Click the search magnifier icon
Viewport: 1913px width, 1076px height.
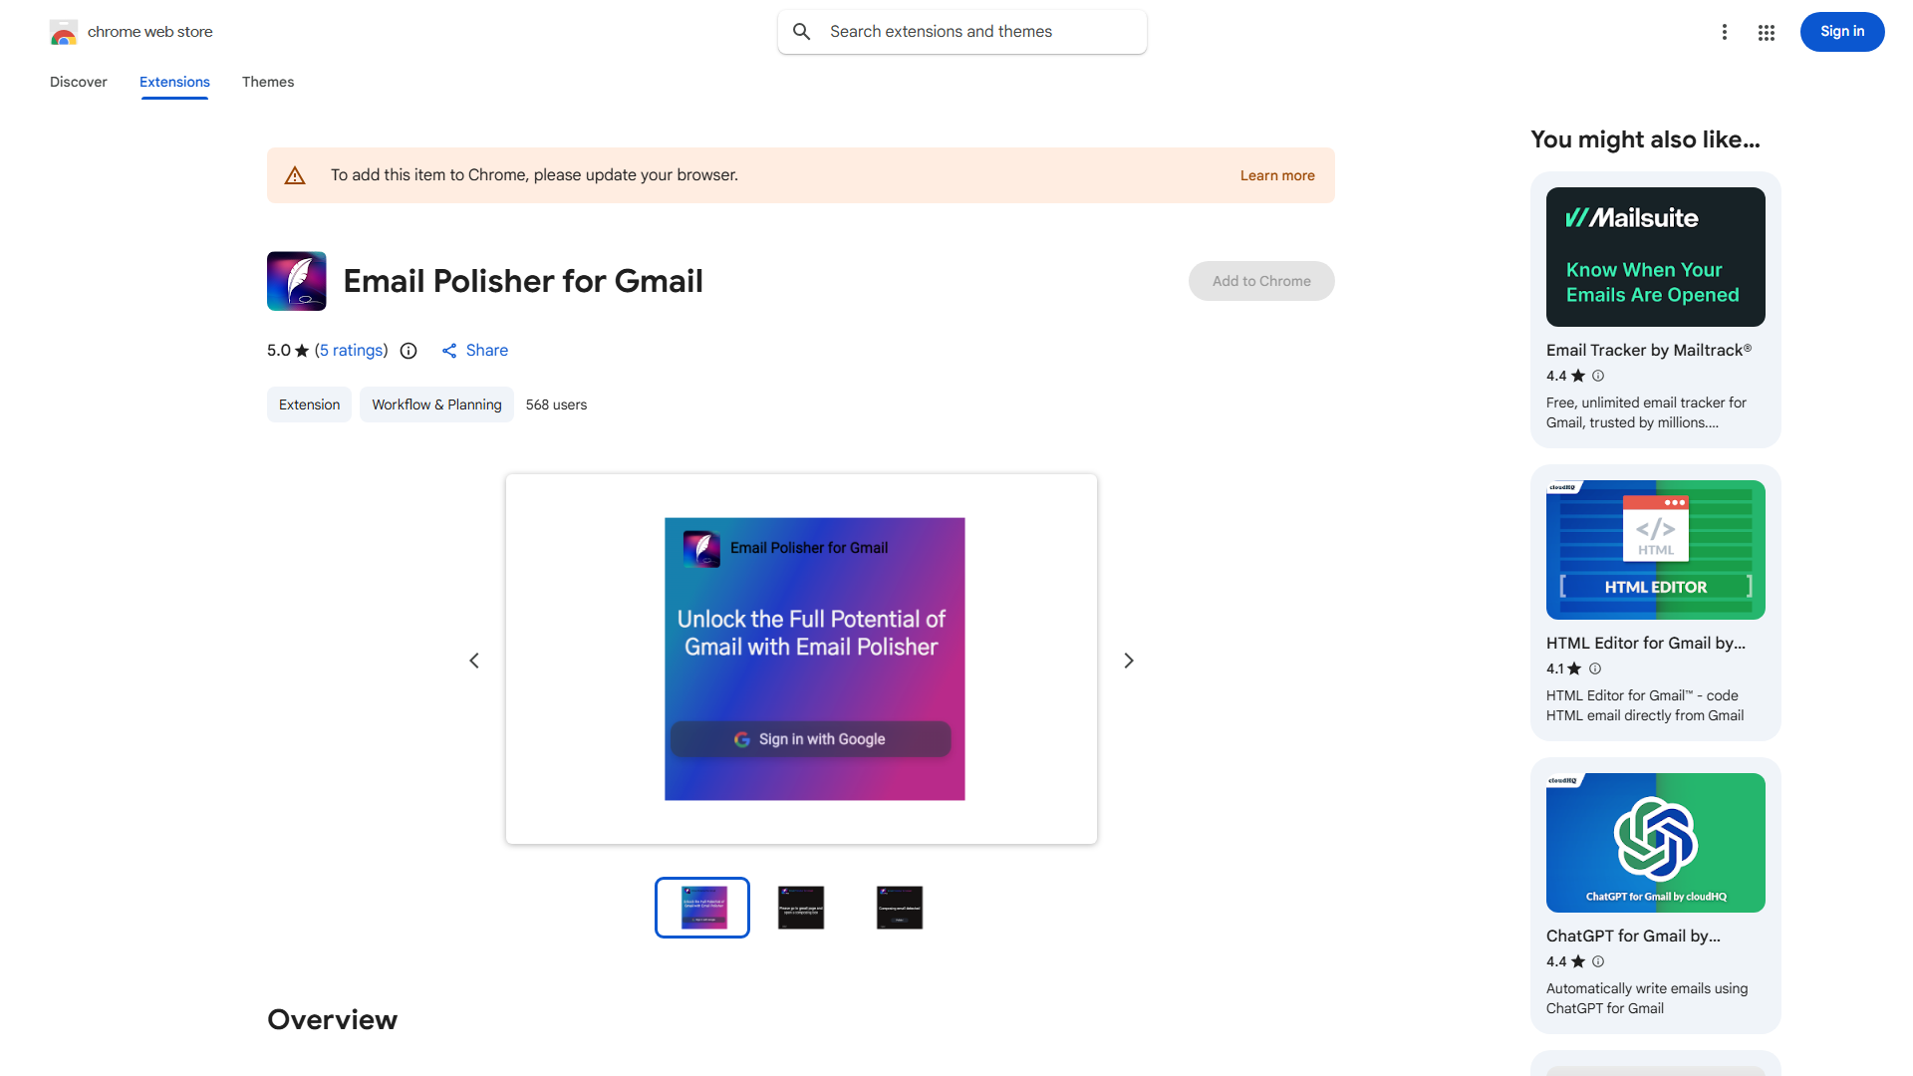801,31
